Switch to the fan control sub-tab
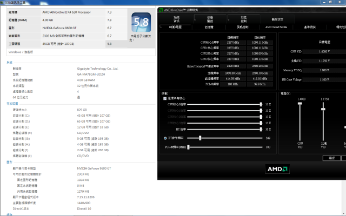346x216 pixels. tap(243, 27)
